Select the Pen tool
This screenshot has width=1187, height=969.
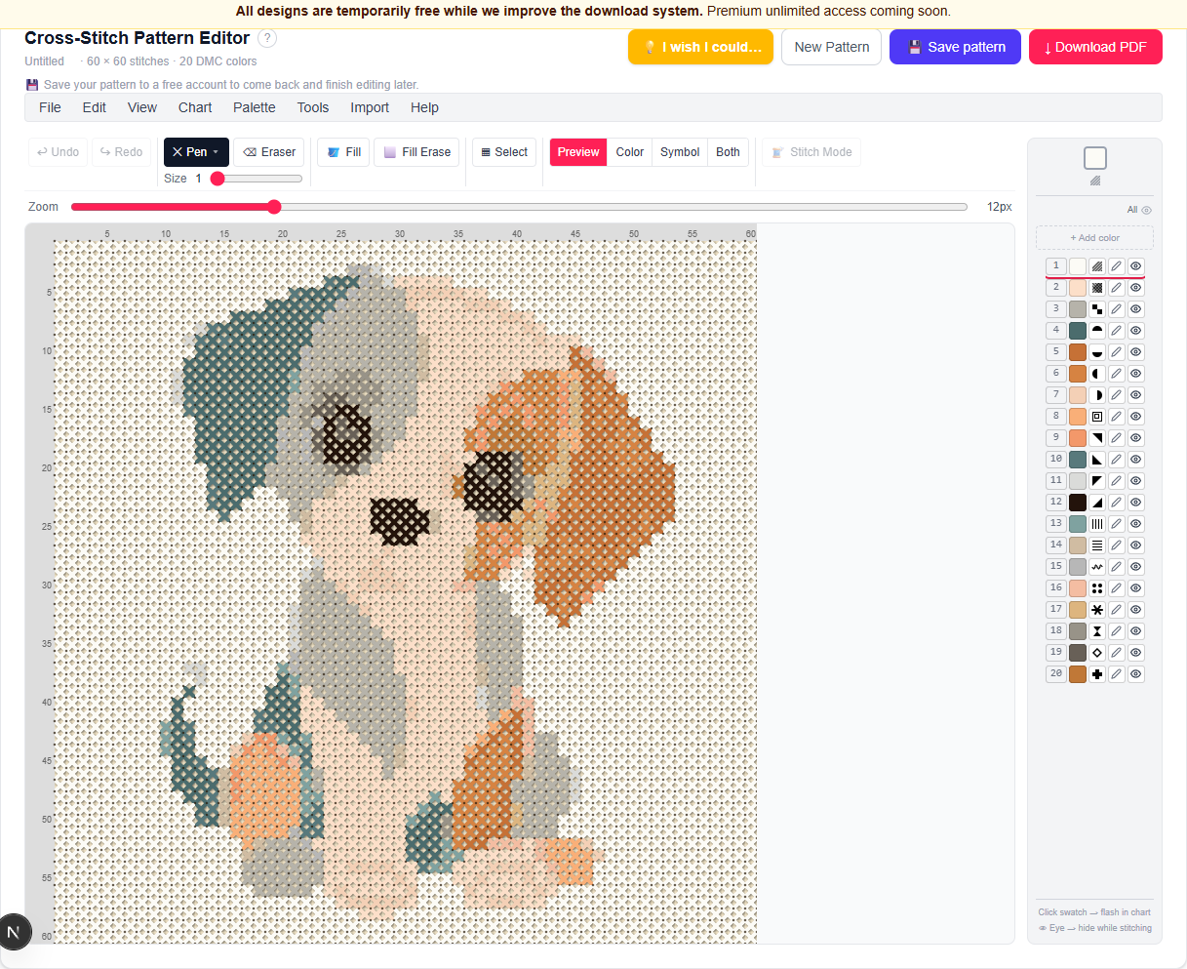(x=190, y=152)
